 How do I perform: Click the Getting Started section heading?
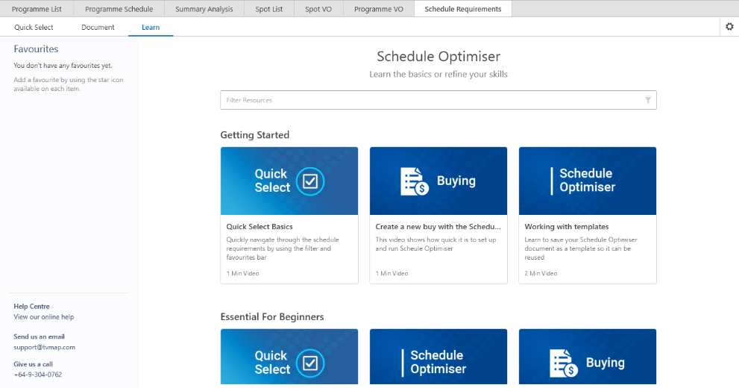(254, 135)
